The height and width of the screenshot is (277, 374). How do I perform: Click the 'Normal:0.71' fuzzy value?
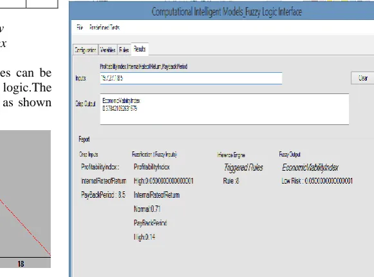click(147, 209)
